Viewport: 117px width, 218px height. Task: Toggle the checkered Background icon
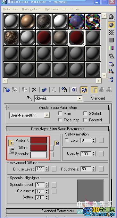click(x=111, y=32)
